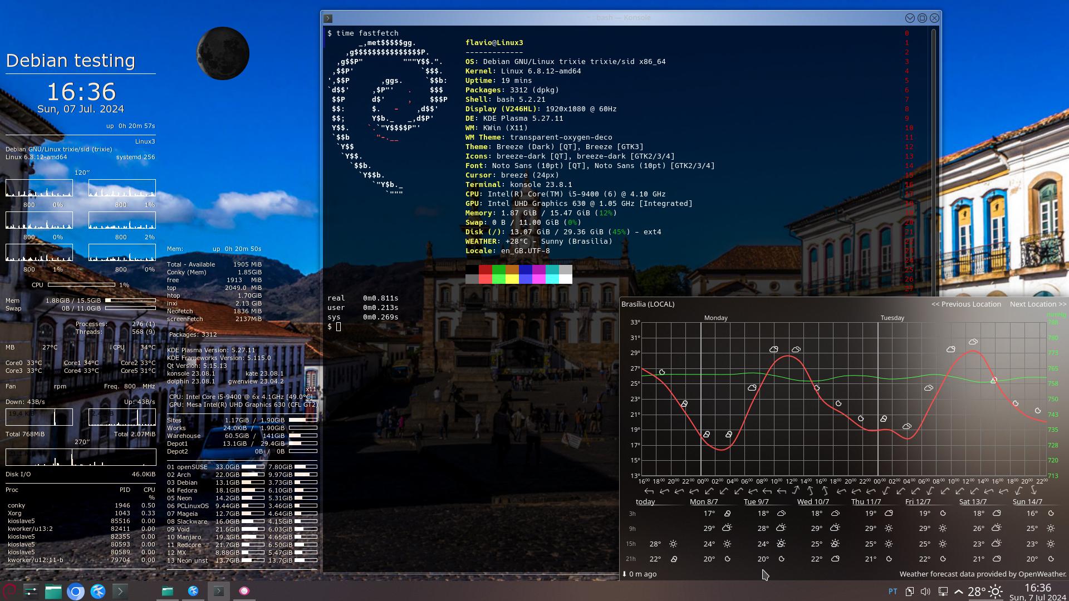The width and height of the screenshot is (1069, 601).
Task: Click the Wed 10/7 21h forecast icon
Action: click(x=835, y=559)
